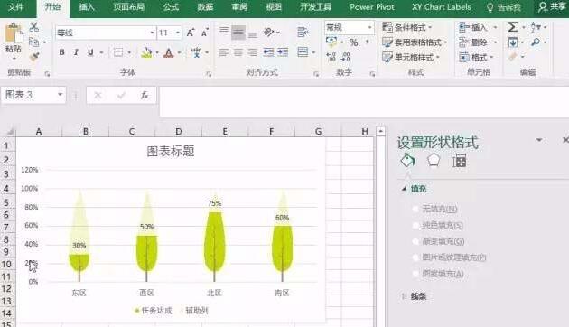Switch to XY Chart Labels tab
This screenshot has height=327, width=569.
coord(442,7)
